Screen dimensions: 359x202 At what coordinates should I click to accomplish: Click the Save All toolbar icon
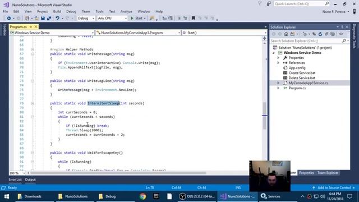[x=49, y=18]
